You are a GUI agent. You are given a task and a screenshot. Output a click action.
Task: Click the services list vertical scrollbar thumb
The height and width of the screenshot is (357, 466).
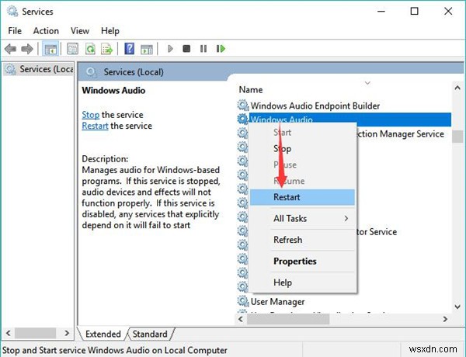pos(457,137)
